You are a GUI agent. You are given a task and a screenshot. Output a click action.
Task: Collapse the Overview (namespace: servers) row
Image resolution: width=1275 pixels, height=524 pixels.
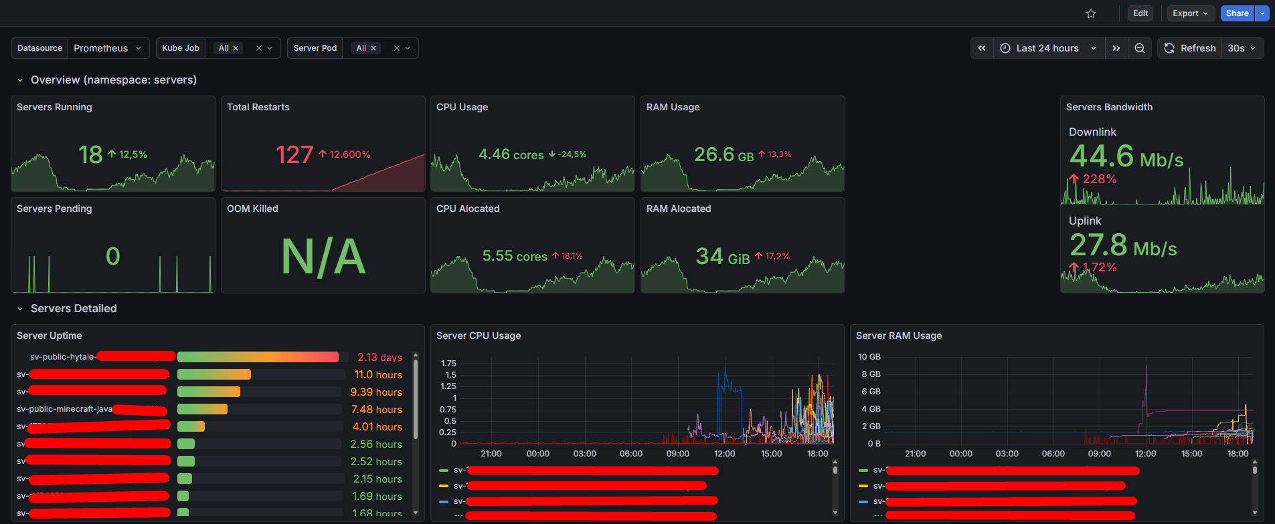pyautogui.click(x=20, y=80)
